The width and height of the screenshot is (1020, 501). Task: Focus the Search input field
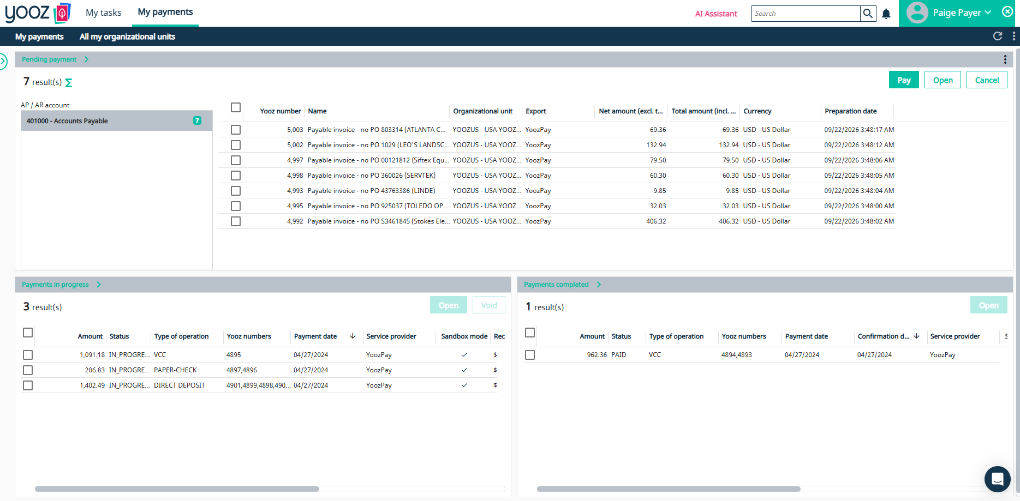pos(806,14)
